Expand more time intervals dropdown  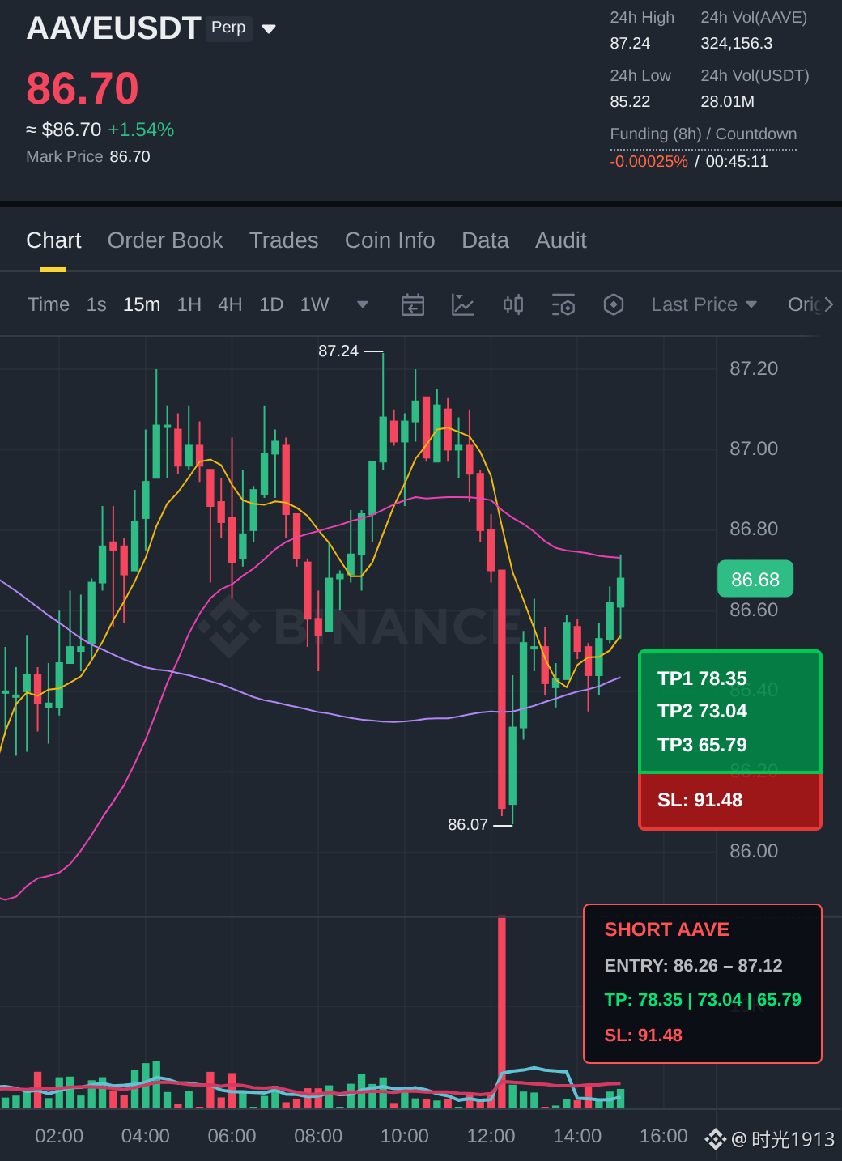363,304
